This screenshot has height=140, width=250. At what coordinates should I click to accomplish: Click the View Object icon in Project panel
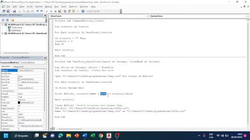click(x=7, y=20)
